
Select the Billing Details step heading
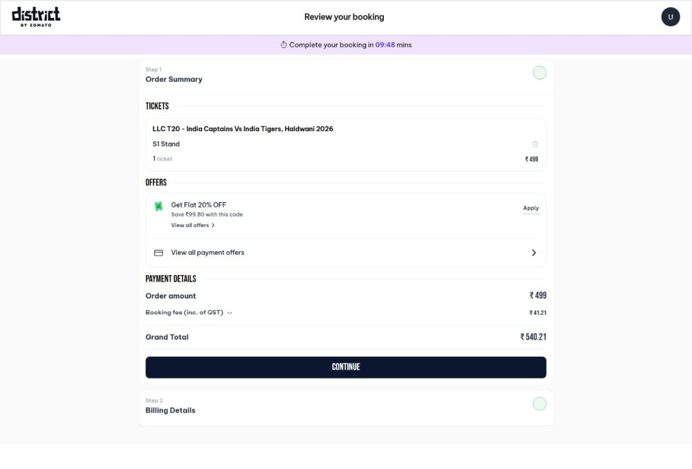point(170,410)
